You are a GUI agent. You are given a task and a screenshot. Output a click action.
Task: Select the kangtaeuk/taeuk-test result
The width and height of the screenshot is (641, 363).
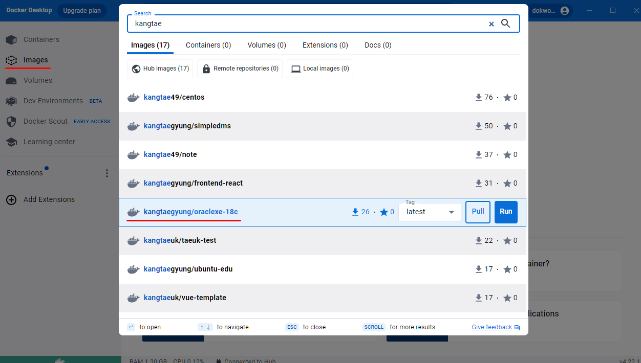point(323,241)
